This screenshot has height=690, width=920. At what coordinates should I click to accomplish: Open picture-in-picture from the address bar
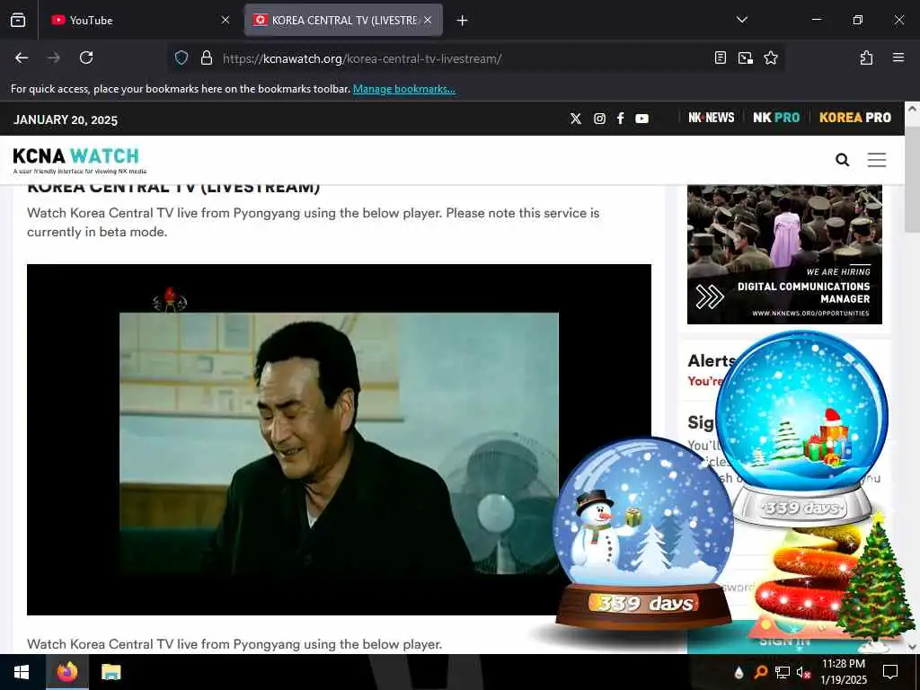(x=746, y=57)
